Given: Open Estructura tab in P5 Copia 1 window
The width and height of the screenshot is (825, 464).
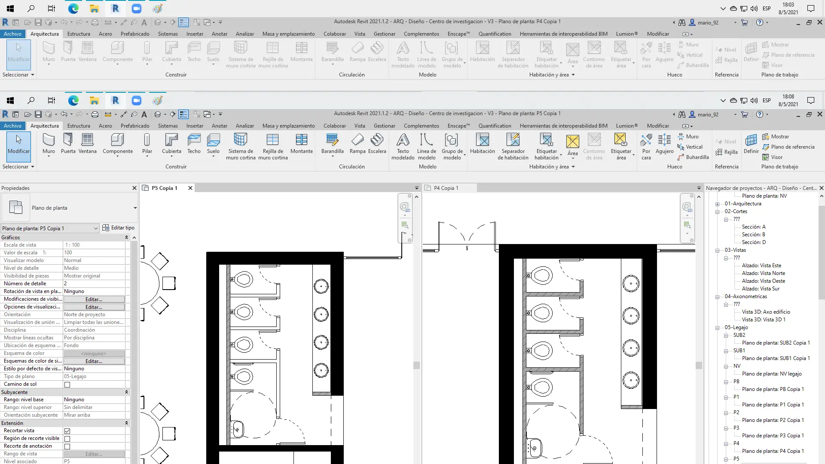Looking at the screenshot, I should (x=79, y=126).
